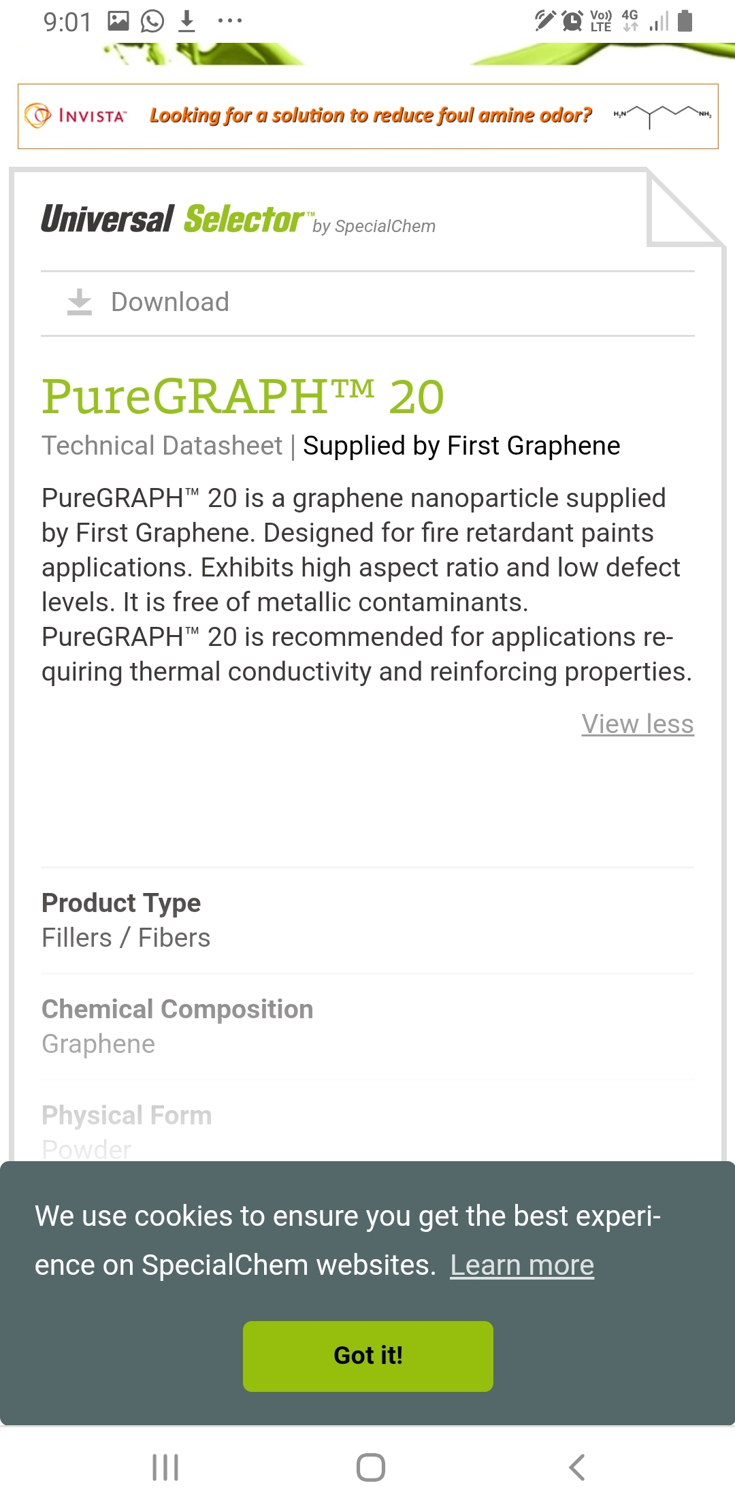Open the foul amine odor ad banner
Image resolution: width=735 pixels, height=1511 pixels.
[368, 116]
